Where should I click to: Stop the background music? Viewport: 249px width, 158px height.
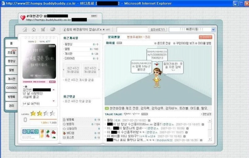[103, 30]
